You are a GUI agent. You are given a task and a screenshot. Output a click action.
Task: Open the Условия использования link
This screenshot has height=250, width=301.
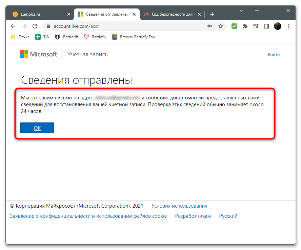pos(179,206)
